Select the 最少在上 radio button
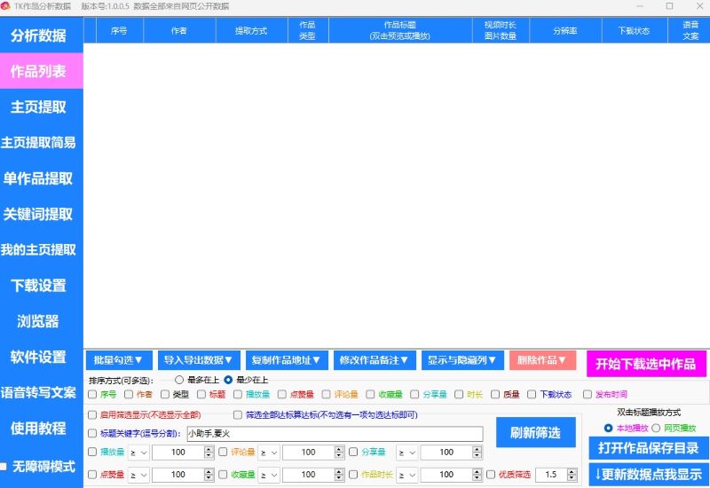This screenshot has width=710, height=488. [228, 380]
